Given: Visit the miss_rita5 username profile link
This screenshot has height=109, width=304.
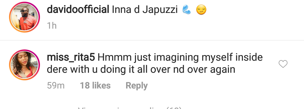Looking at the screenshot, I should pyautogui.click(x=71, y=57).
